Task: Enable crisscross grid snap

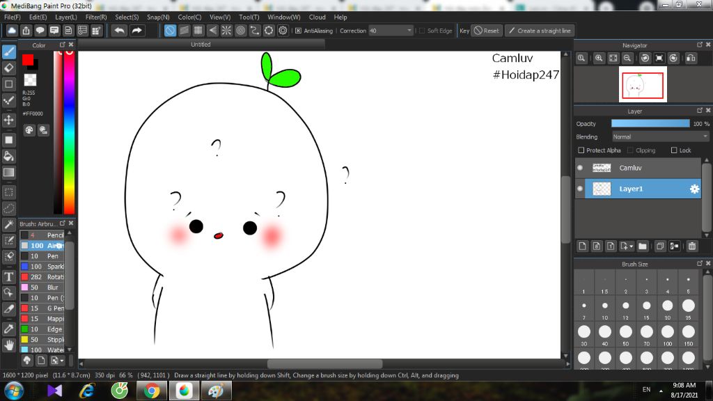Action: click(x=198, y=31)
